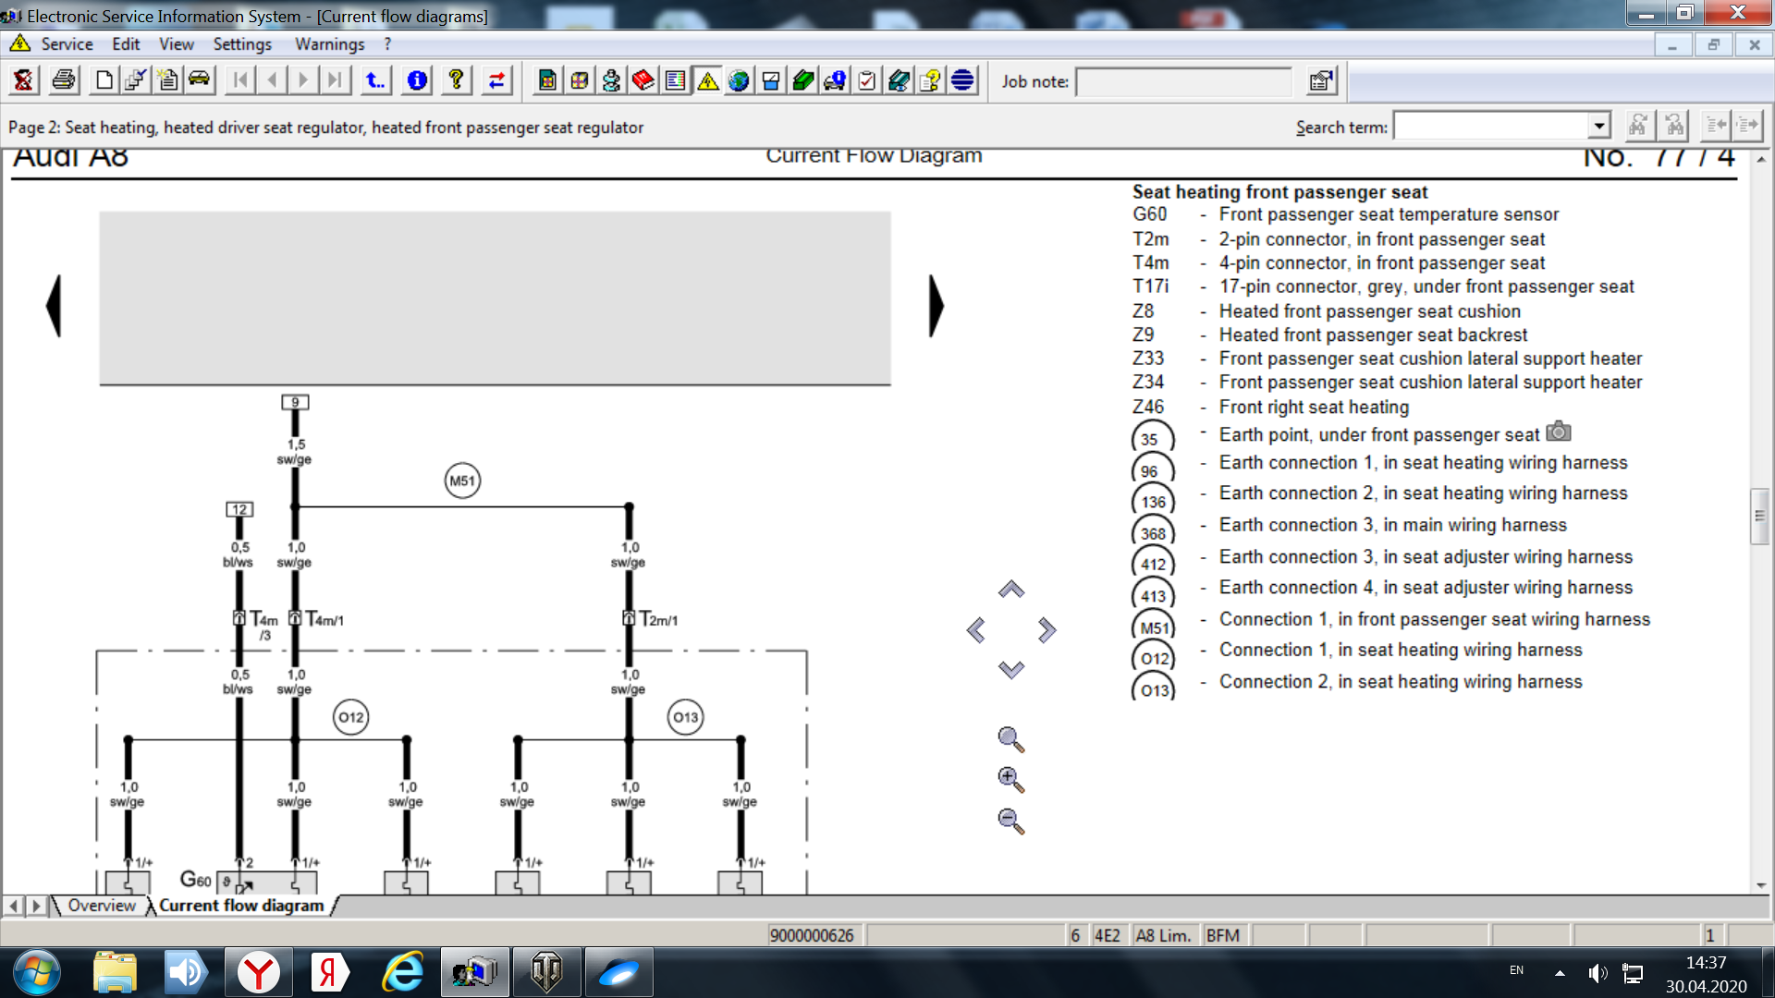Click the O13 connection node in diagram
1775x998 pixels.
point(685,717)
